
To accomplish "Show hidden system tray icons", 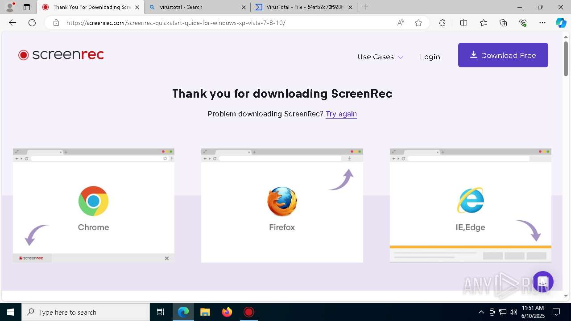I will coord(481,312).
